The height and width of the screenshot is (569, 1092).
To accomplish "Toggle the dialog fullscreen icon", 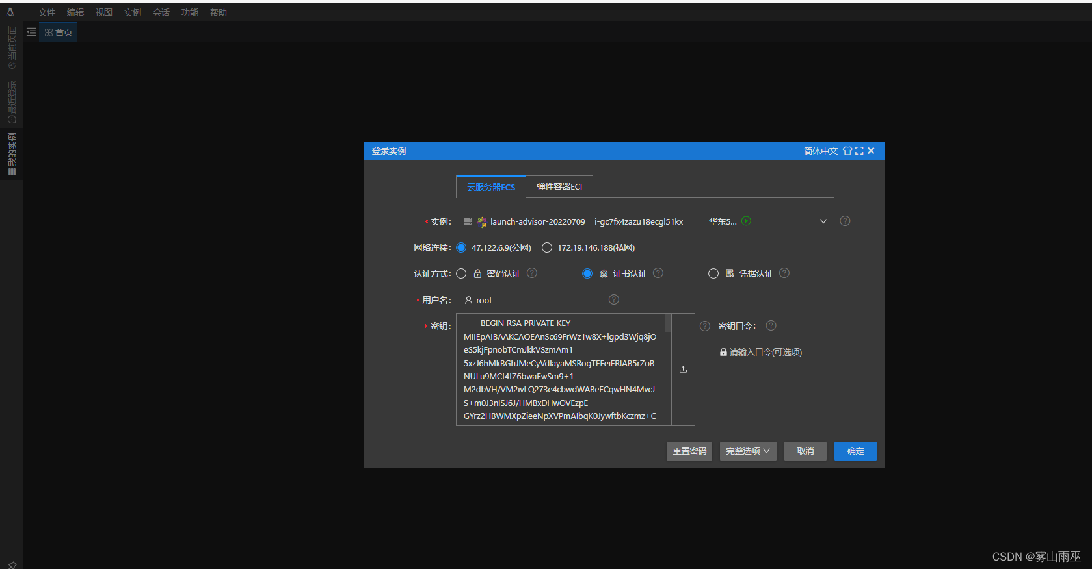I will [859, 151].
